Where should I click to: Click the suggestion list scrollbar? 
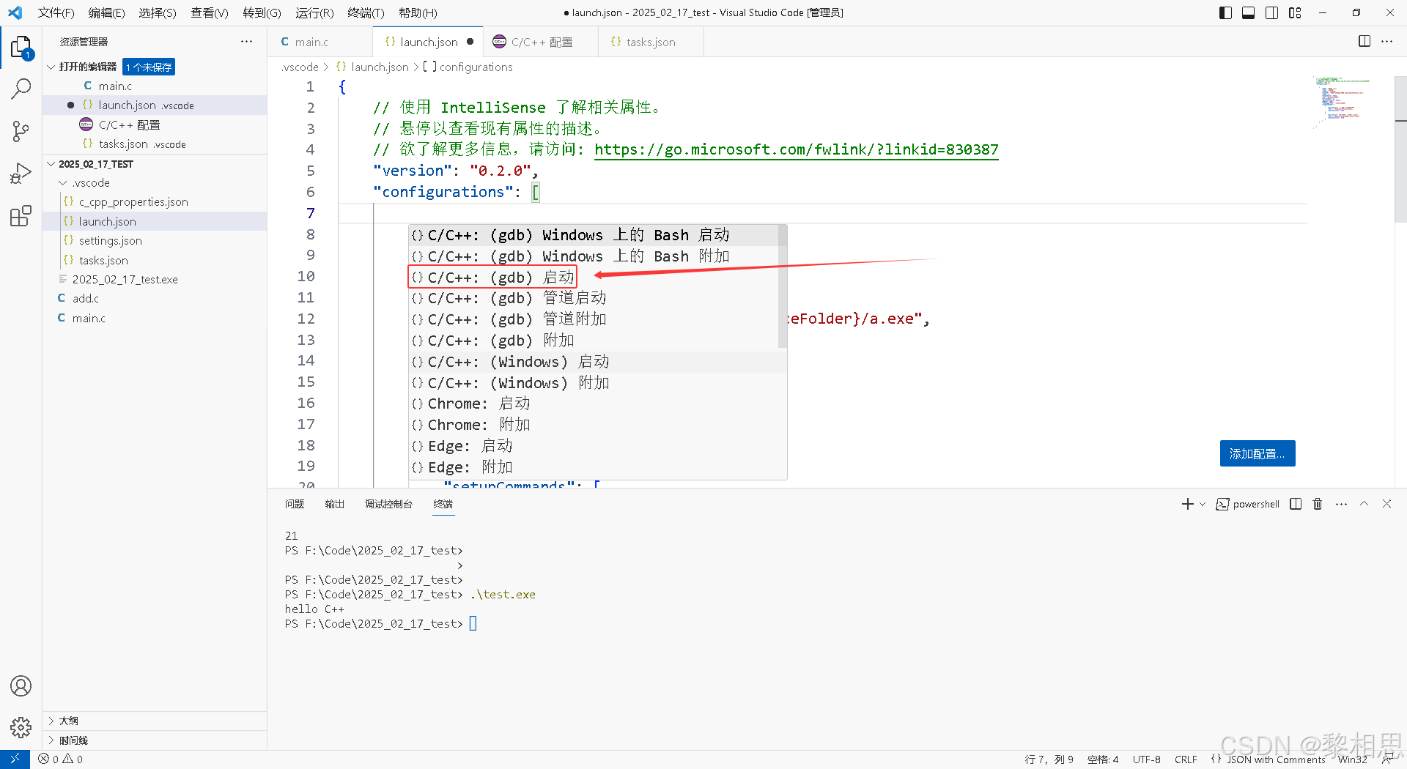pyautogui.click(x=782, y=286)
